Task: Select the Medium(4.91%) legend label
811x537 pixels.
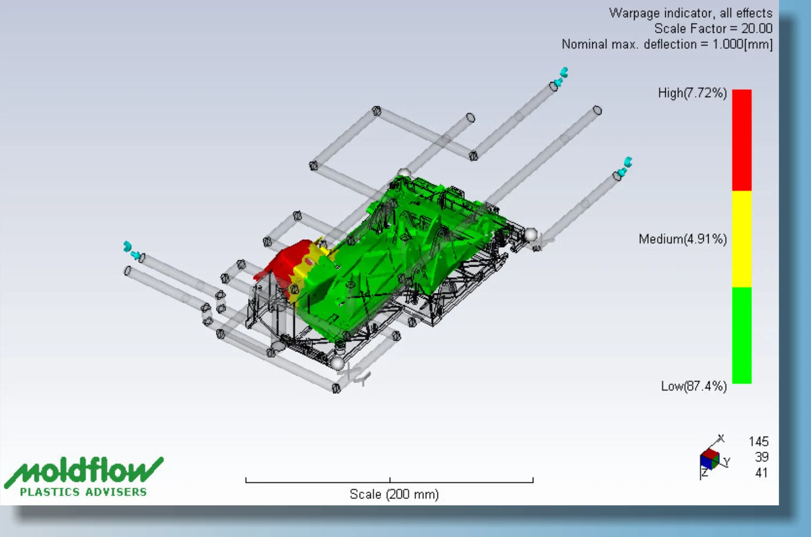Action: [682, 239]
